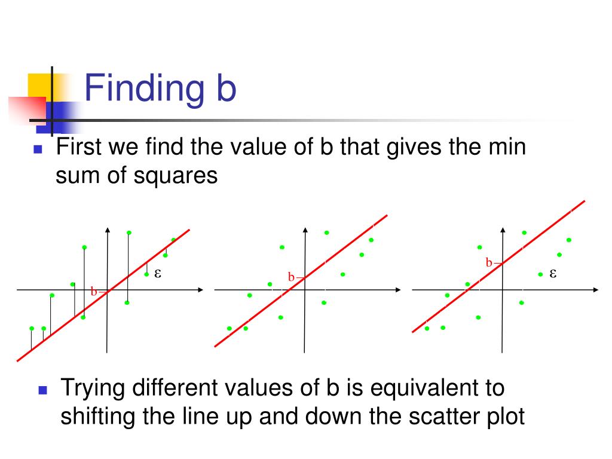Image resolution: width=612 pixels, height=459 pixels.
Task: Click the red 'b' label in the left graph
Action: click(94, 291)
